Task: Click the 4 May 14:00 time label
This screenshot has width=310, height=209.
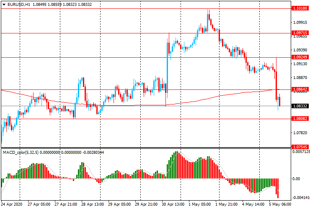Action: pos(253,204)
